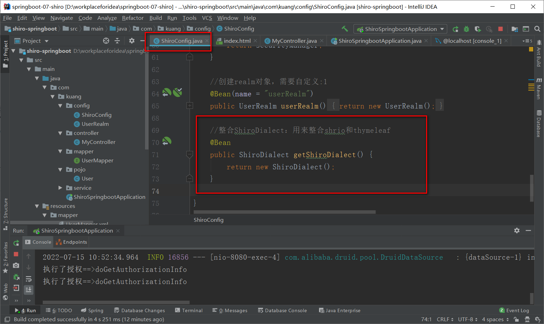Image resolution: width=544 pixels, height=324 pixels.
Task: Stop process with red square in Run panel
Action: click(x=16, y=254)
